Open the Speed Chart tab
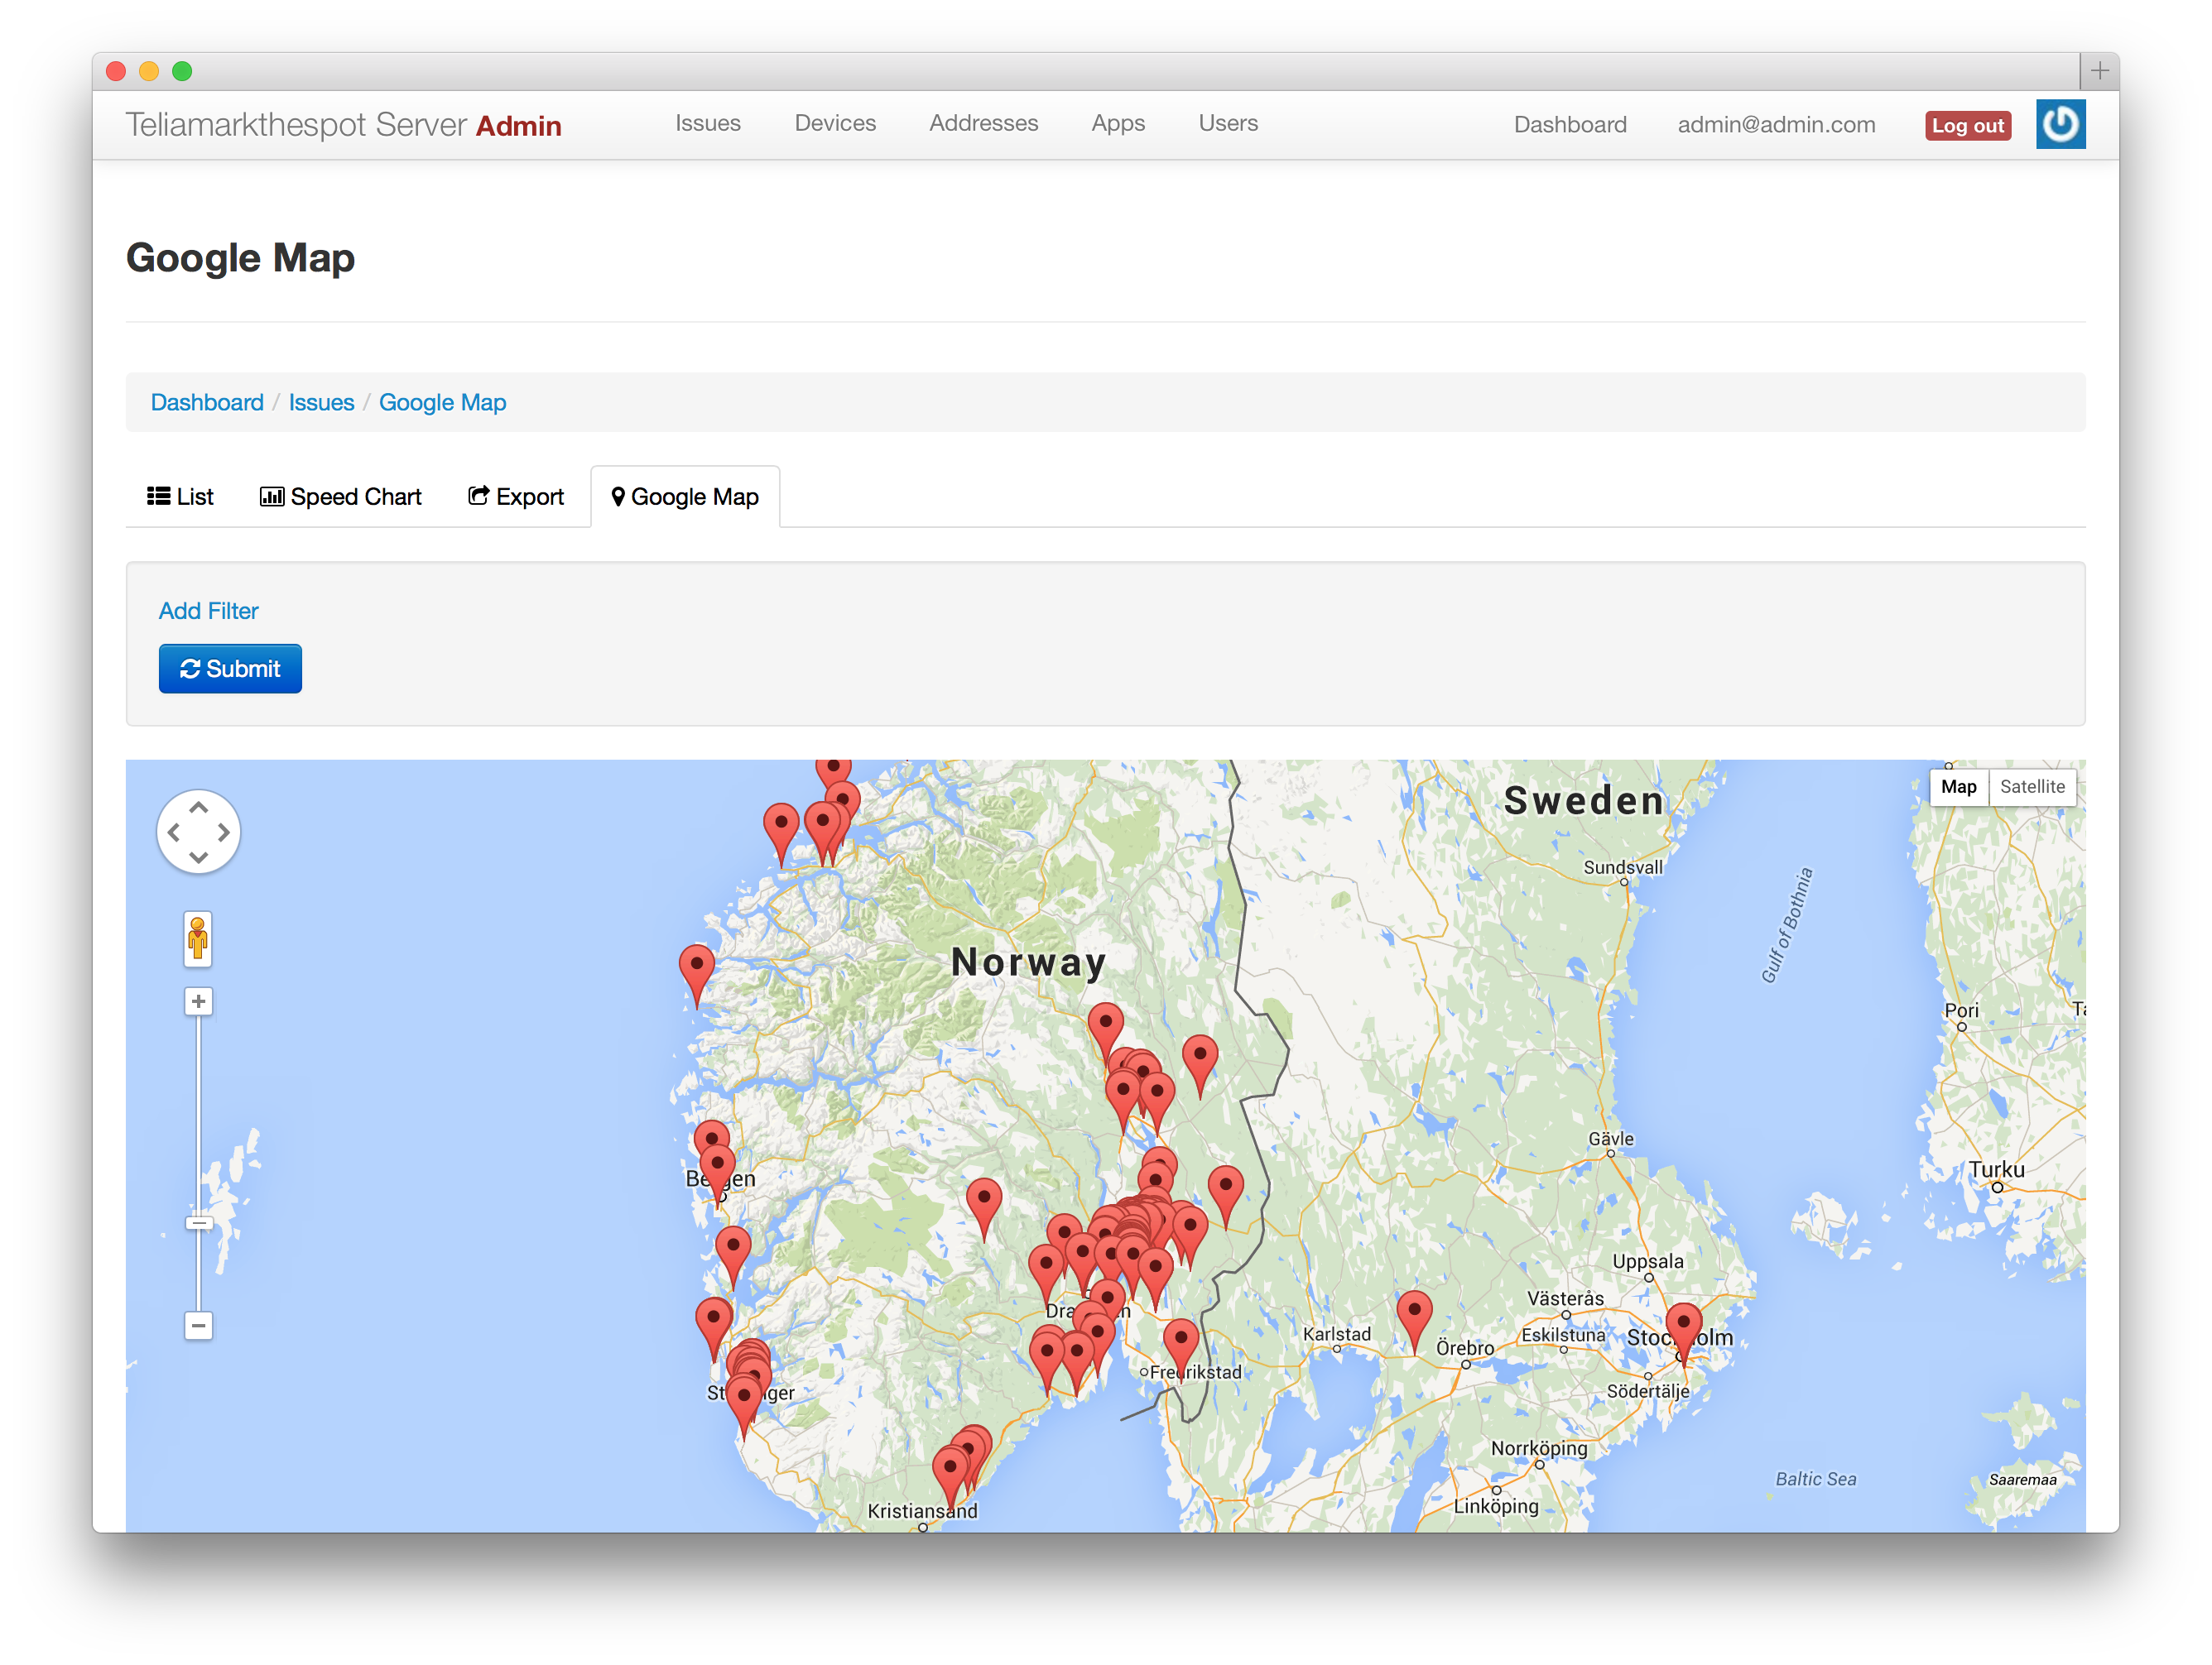 point(341,497)
